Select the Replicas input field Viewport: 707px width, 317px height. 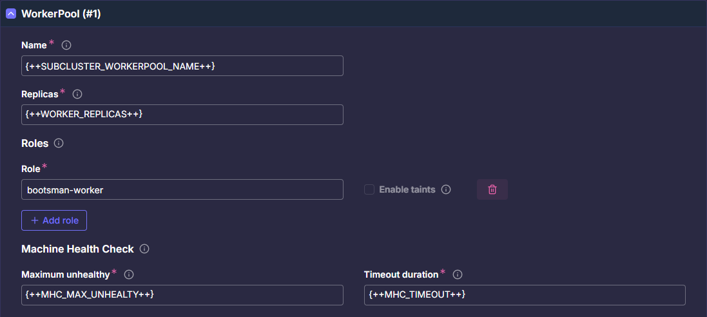coord(182,115)
